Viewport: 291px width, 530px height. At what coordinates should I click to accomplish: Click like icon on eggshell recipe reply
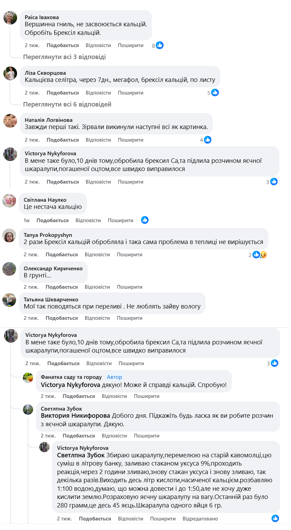click(275, 518)
